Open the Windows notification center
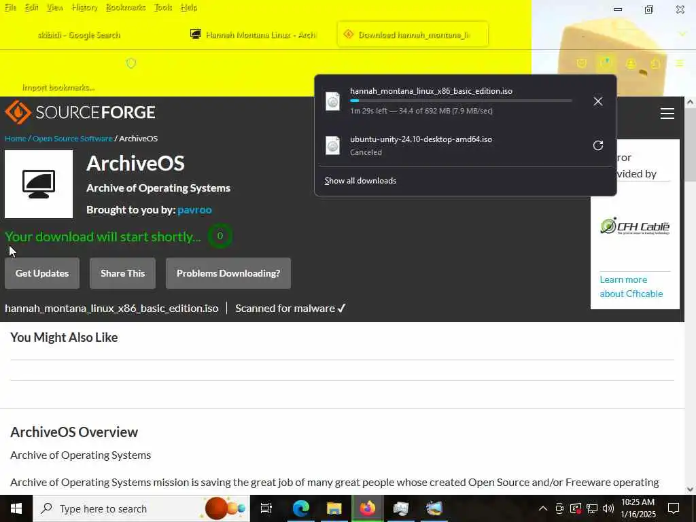The width and height of the screenshot is (696, 522). (x=674, y=508)
